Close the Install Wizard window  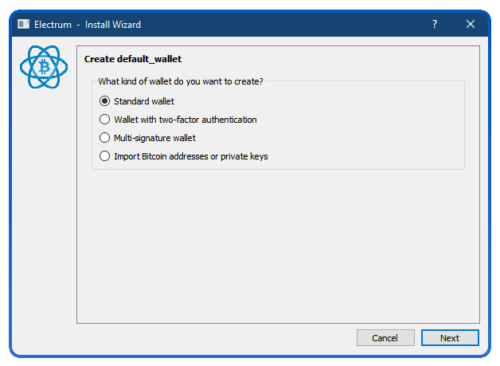[x=471, y=24]
